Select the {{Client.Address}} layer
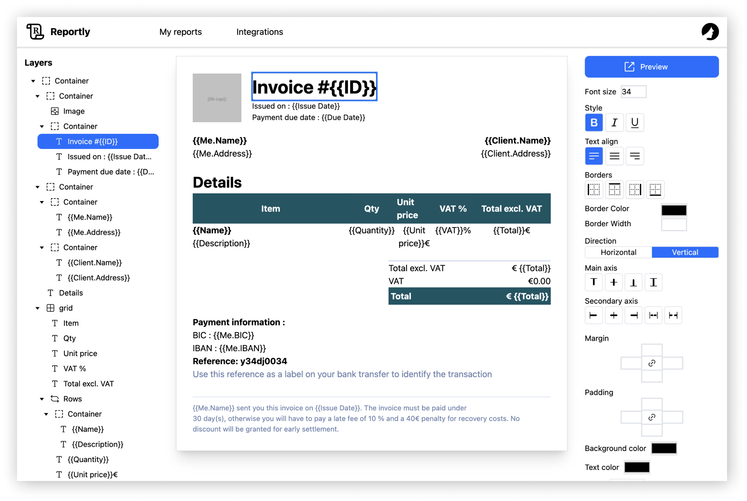This screenshot has height=501, width=747. [99, 278]
